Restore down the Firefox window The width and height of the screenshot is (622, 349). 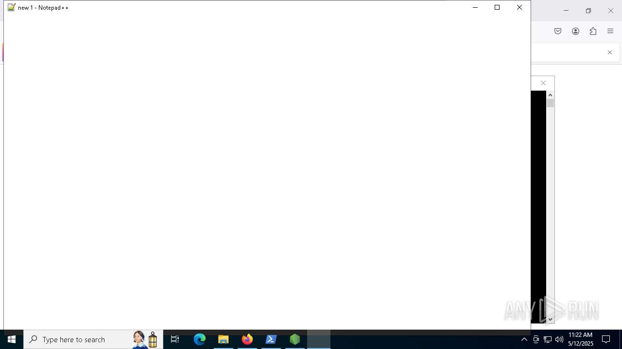pyautogui.click(x=588, y=10)
